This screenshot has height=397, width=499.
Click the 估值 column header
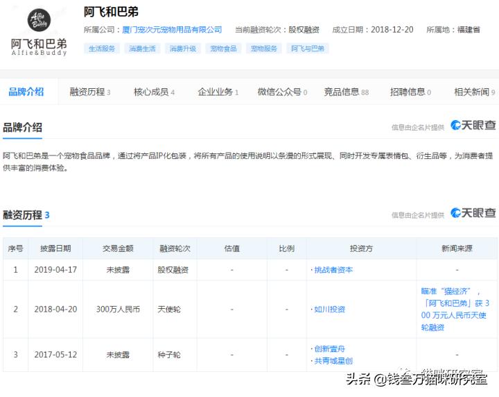pyautogui.click(x=232, y=248)
